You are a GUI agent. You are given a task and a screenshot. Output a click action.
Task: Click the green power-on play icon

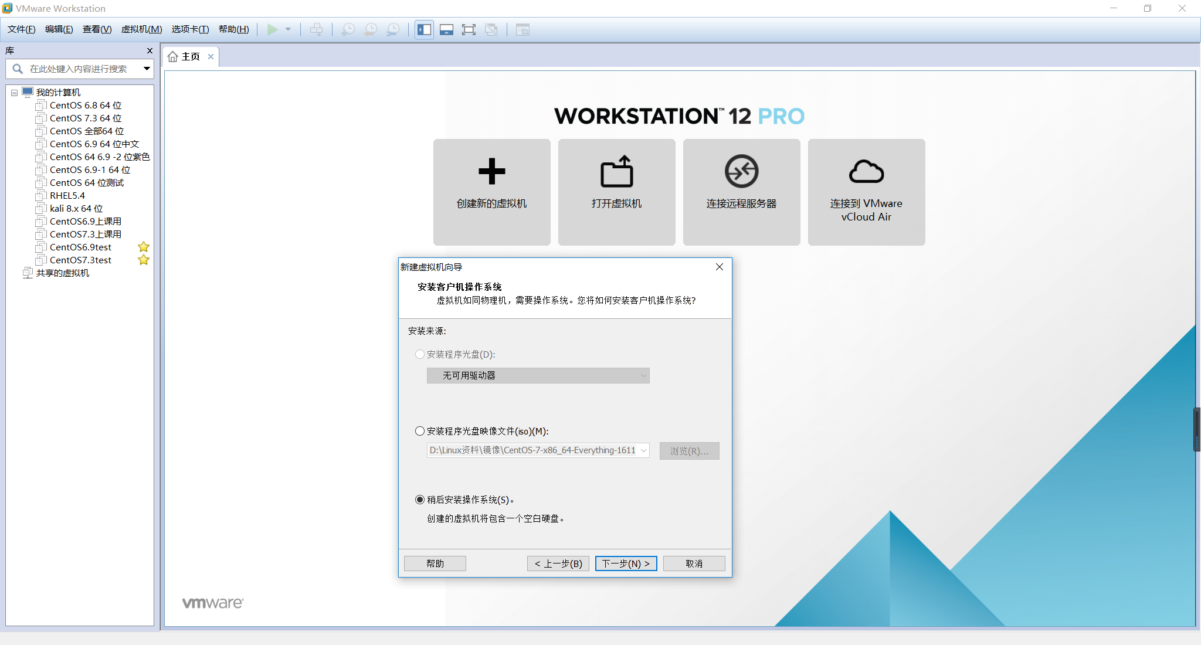pos(272,29)
